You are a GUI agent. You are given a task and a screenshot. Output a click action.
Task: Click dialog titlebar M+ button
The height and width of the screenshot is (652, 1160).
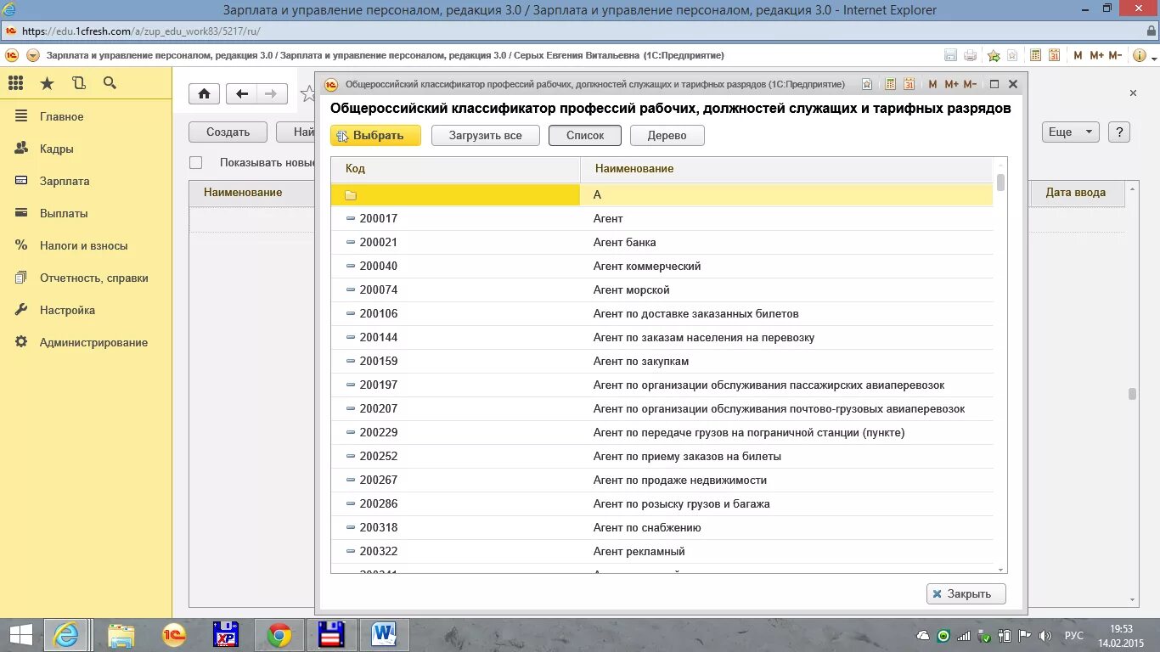point(951,84)
